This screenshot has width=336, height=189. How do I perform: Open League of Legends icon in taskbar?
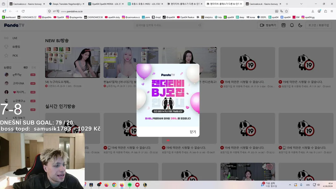145,185
